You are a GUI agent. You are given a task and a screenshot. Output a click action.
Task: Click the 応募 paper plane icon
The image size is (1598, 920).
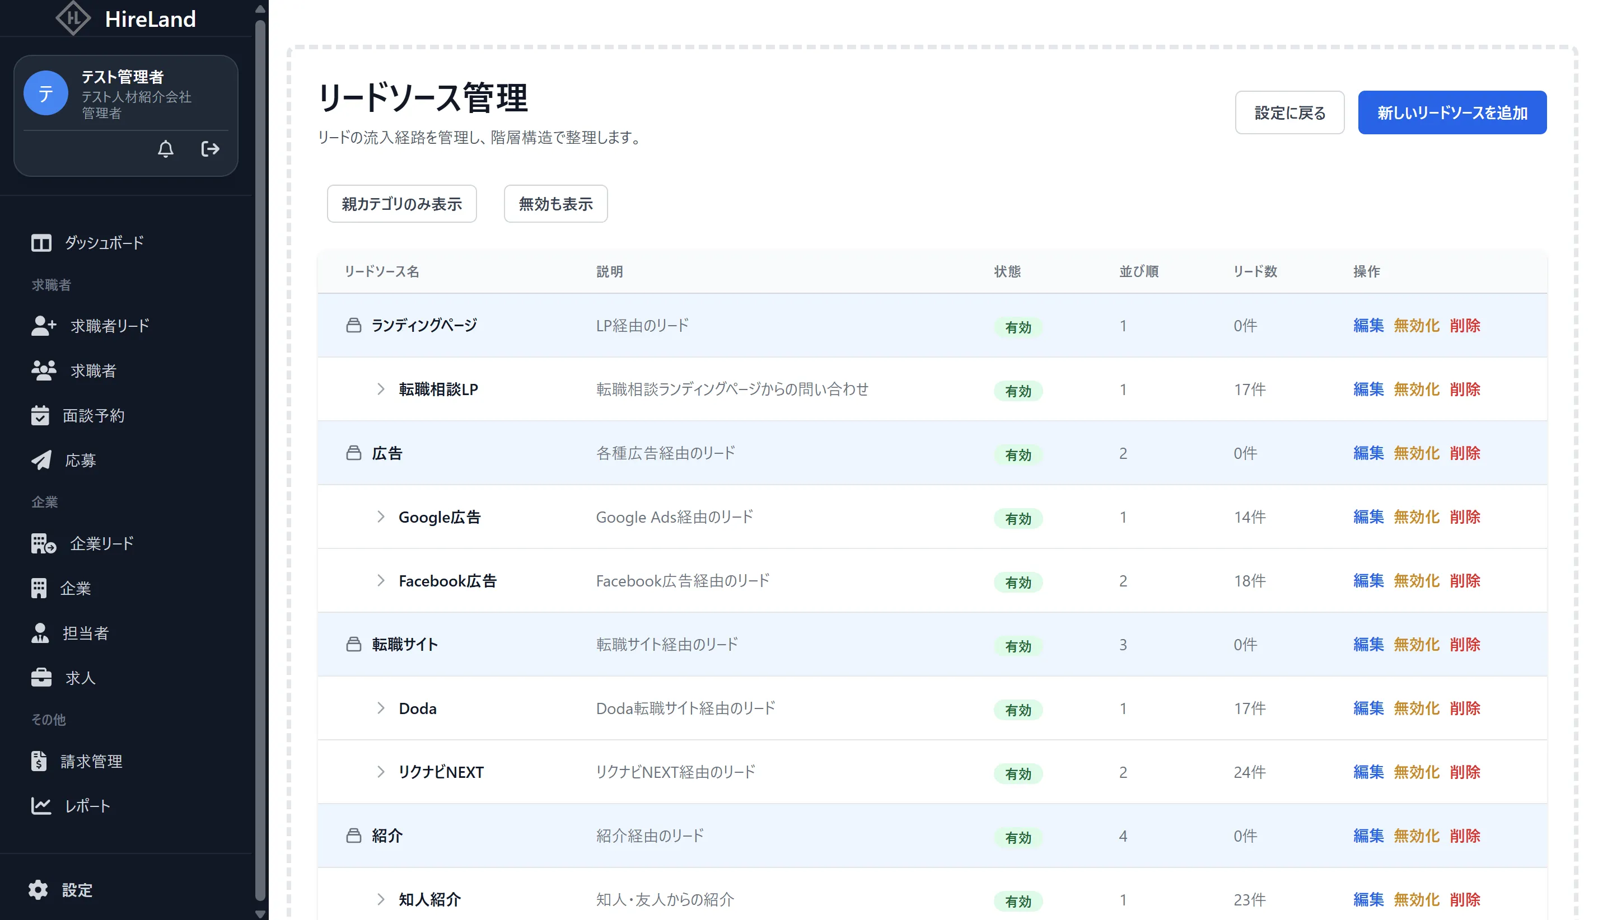point(41,460)
